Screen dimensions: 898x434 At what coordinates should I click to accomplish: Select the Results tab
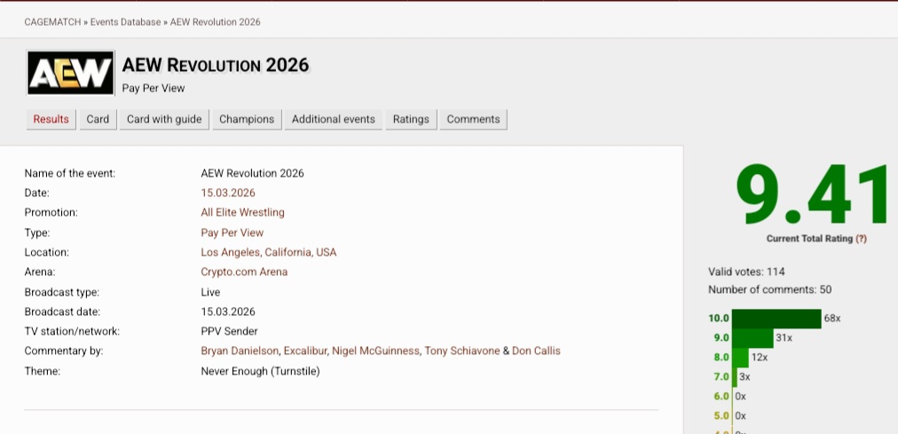click(x=51, y=119)
